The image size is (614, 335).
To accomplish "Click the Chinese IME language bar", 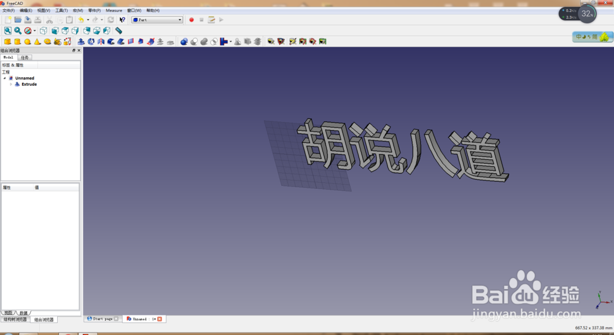I will pyautogui.click(x=593, y=37).
